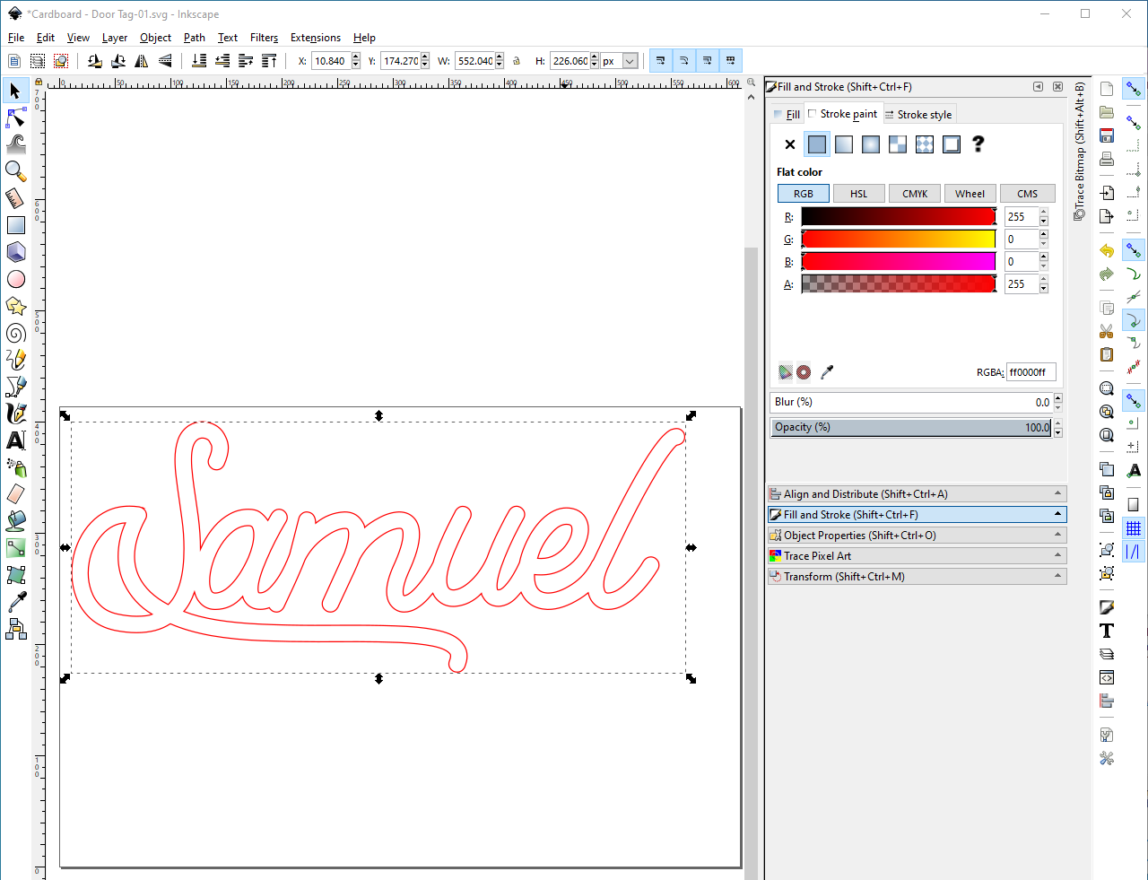Choose the 3D Box tool

point(16,252)
